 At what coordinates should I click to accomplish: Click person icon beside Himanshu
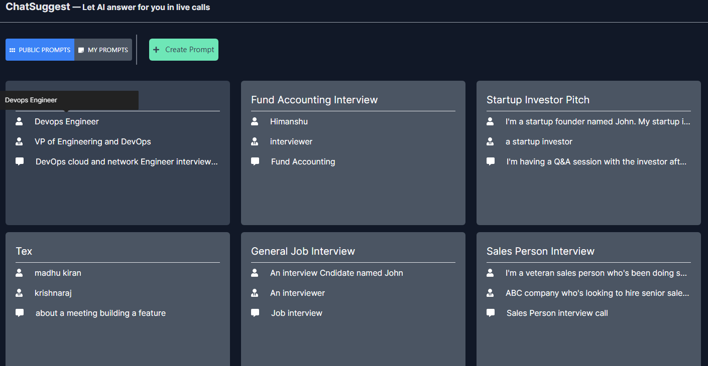pyautogui.click(x=255, y=121)
